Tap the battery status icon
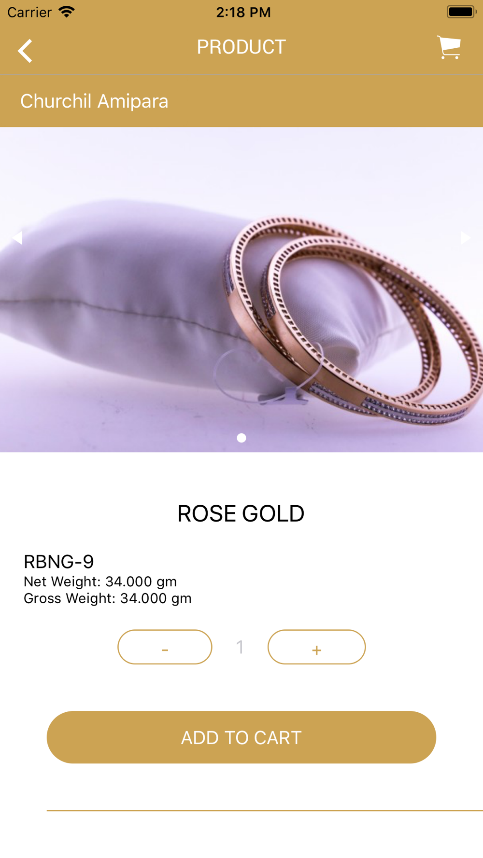Image resolution: width=483 pixels, height=858 pixels. coord(462,12)
